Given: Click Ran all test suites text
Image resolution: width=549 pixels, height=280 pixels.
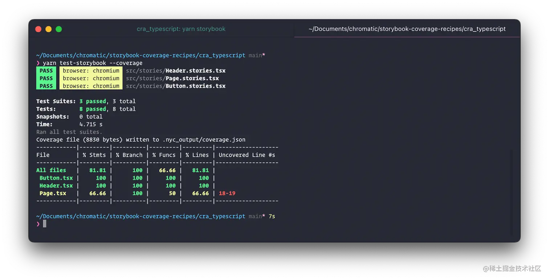Looking at the screenshot, I should 69,132.
